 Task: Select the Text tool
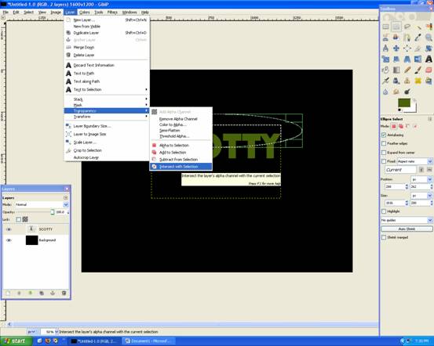pyautogui.click(x=429, y=59)
